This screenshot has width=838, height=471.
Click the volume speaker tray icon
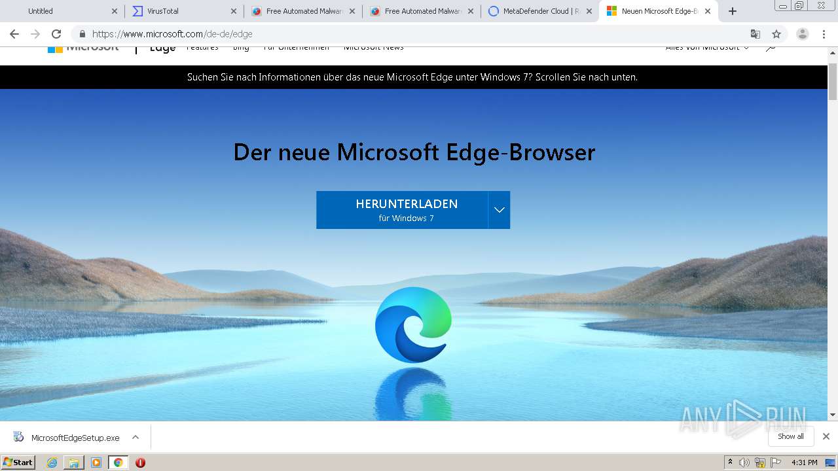click(x=744, y=462)
